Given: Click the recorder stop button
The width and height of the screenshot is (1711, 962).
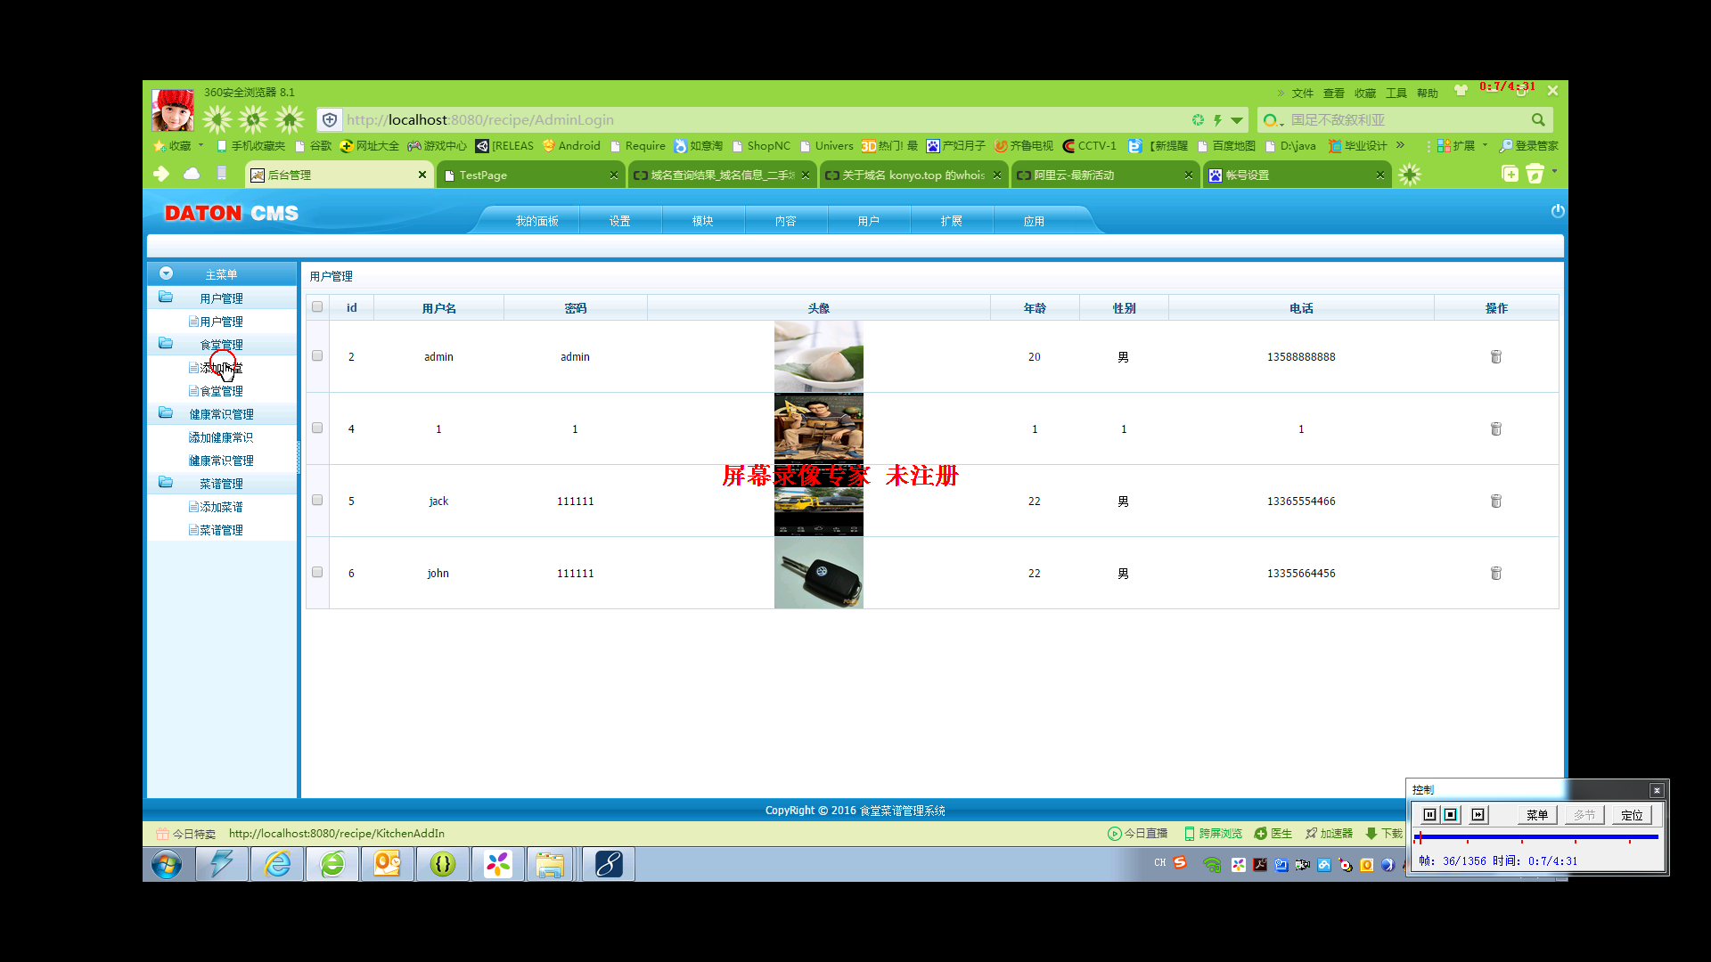Looking at the screenshot, I should click(x=1451, y=814).
